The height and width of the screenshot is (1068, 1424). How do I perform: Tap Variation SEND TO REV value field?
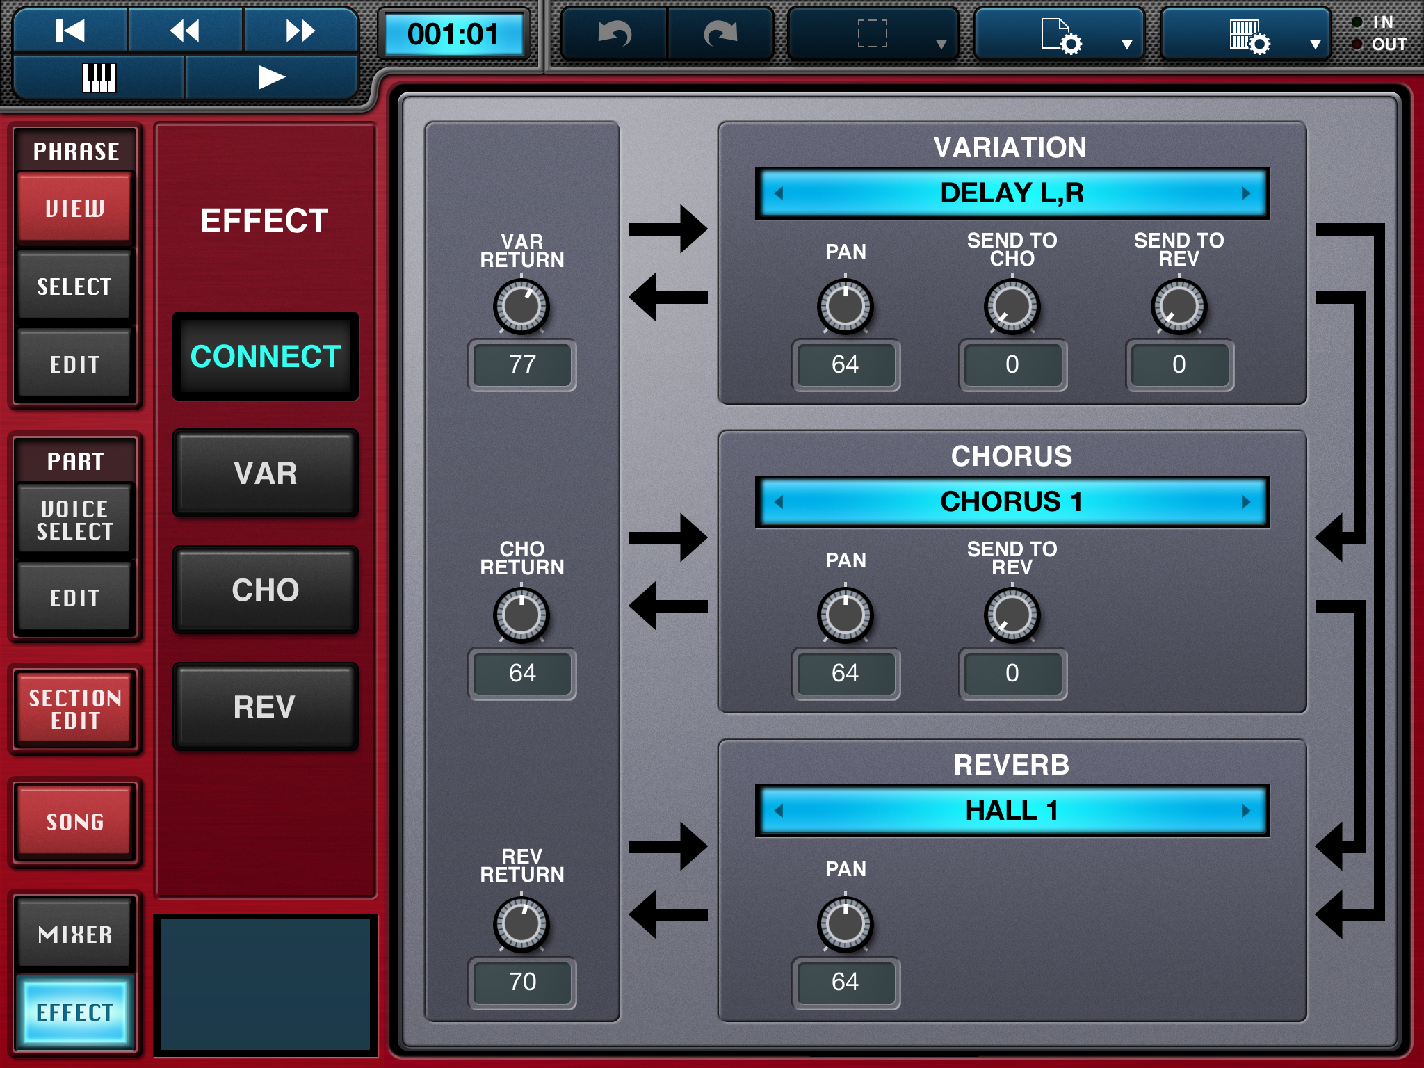point(1180,365)
